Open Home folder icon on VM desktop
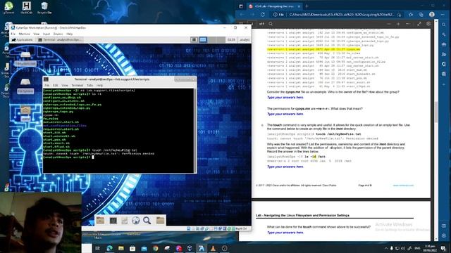The width and height of the screenshot is (451, 253). 25,114
